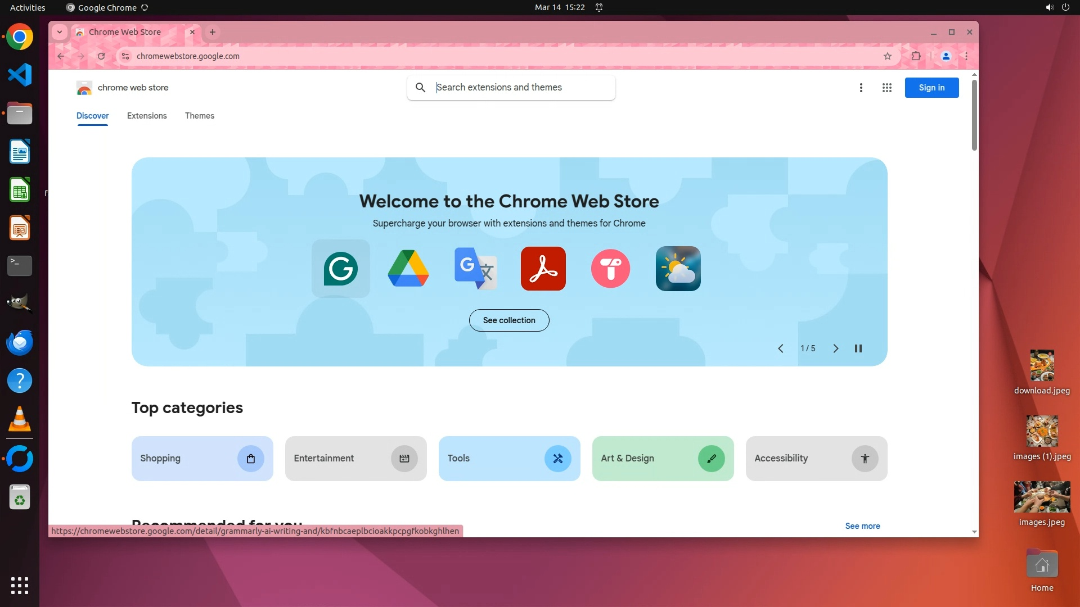Select the Art & Design category
The width and height of the screenshot is (1080, 607).
[663, 459]
